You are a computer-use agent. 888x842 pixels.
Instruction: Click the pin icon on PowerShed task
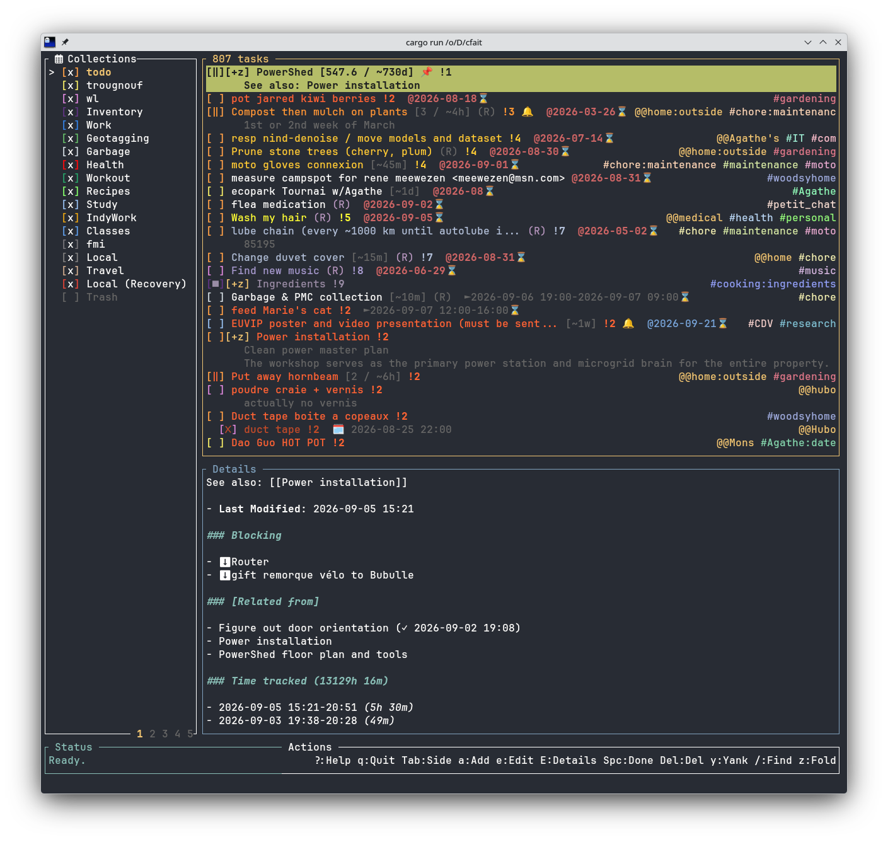click(x=427, y=72)
